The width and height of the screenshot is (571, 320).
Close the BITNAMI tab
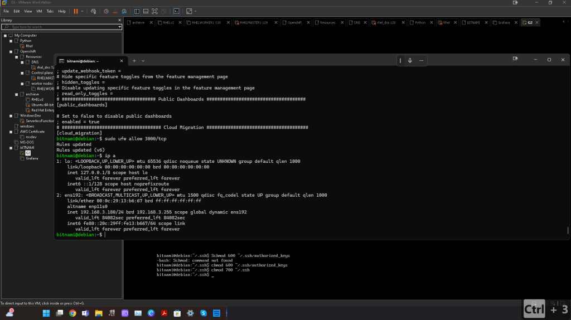point(486,22)
